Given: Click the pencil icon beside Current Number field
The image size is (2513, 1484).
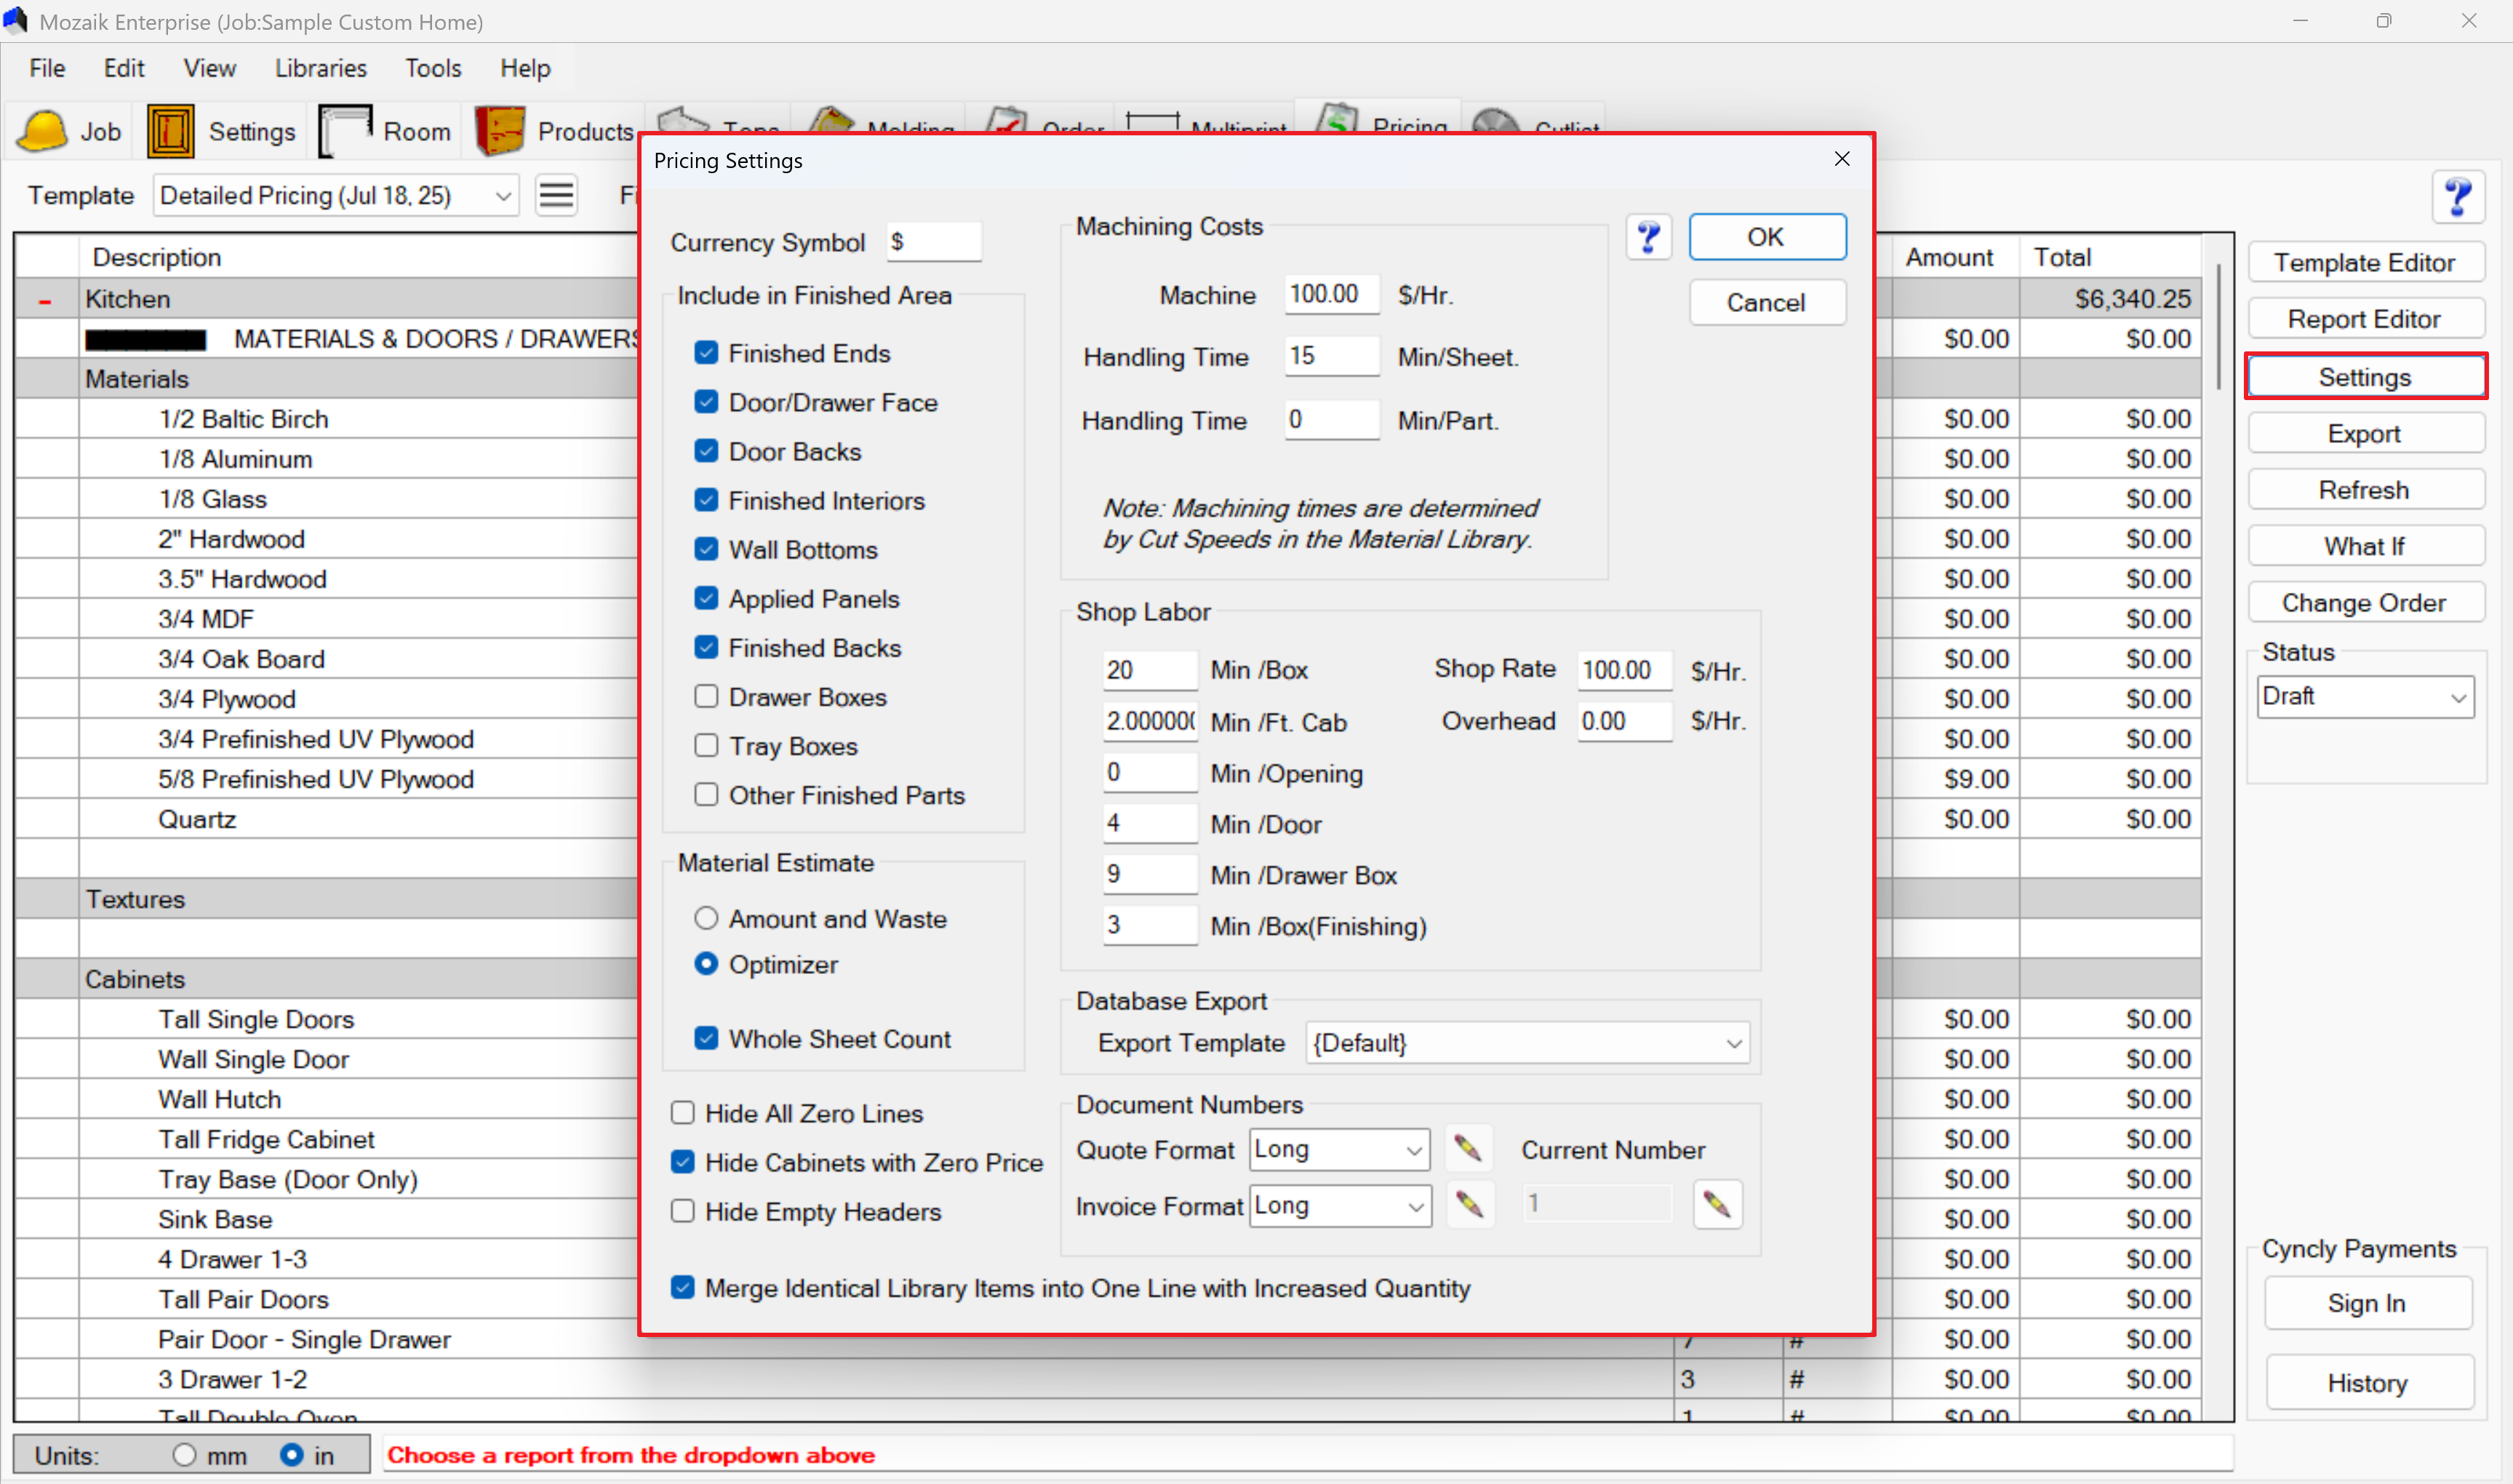Looking at the screenshot, I should click(x=1717, y=1204).
